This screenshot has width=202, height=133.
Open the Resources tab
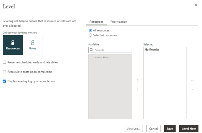(x=96, y=22)
